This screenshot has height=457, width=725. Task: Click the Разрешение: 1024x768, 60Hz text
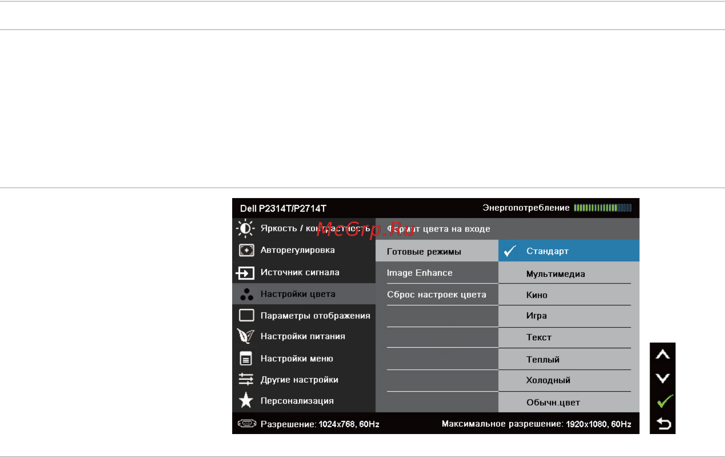pyautogui.click(x=320, y=424)
